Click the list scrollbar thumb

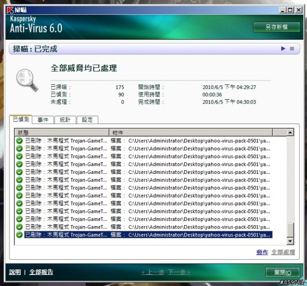pos(290,230)
